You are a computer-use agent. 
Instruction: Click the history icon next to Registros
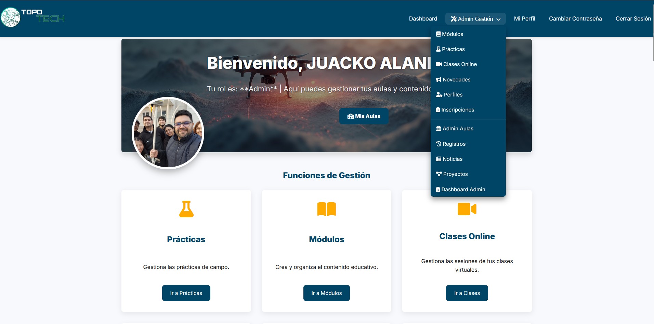439,144
